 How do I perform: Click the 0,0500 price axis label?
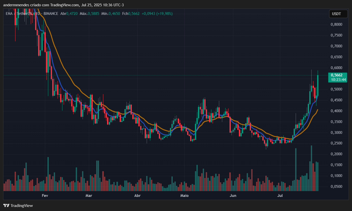[336, 187]
